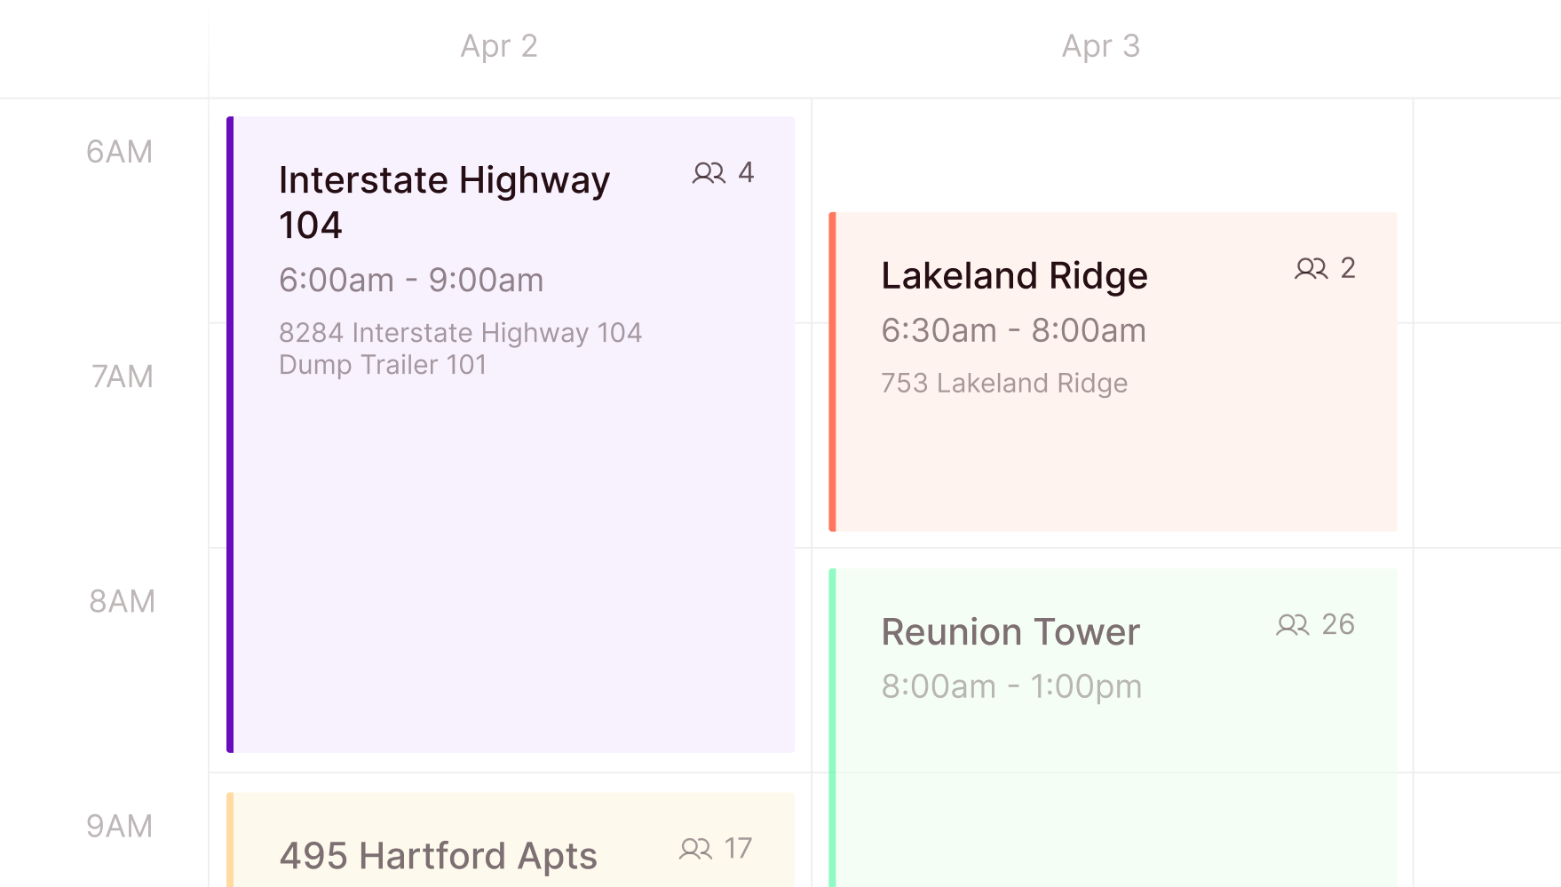Open the 495 Hartford Apts event
Screen dimensions: 1561x887
(439, 856)
